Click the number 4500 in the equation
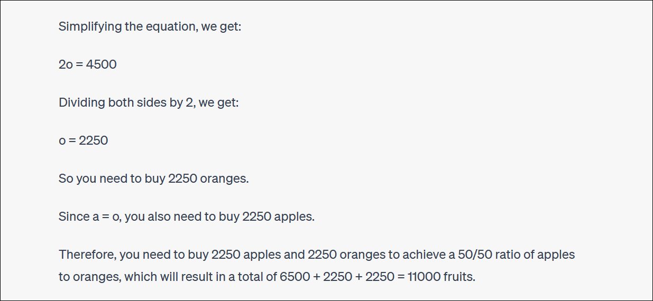 pos(101,64)
